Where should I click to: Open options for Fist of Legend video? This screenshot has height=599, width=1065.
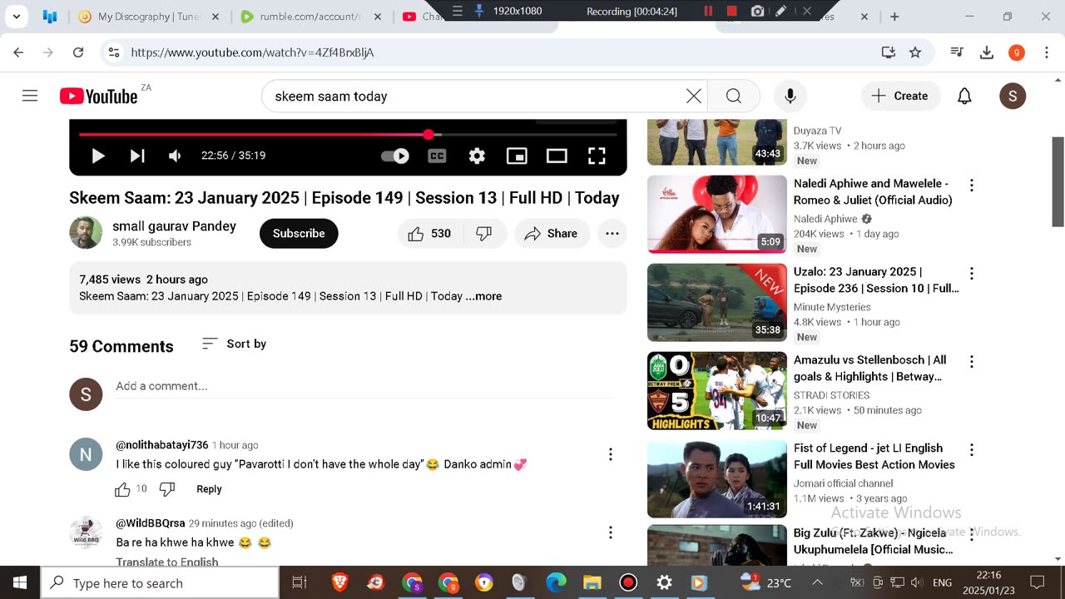(971, 450)
